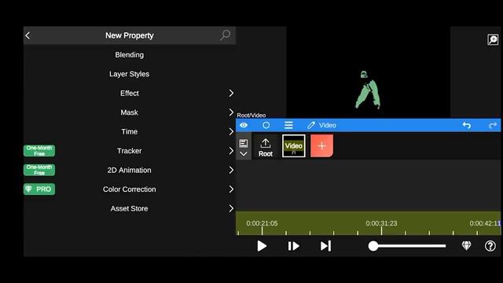Screen dimensions: 503x283
Task: Go to the Root layer
Action: (266, 148)
